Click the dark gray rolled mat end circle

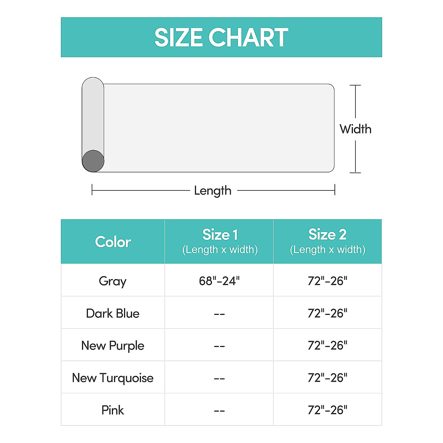tap(93, 161)
